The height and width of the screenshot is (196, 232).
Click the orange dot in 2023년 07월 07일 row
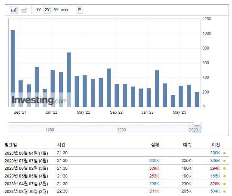point(224,161)
